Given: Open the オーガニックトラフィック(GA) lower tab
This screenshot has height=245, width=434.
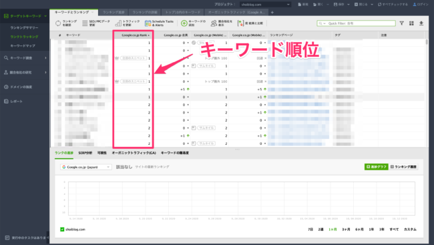Looking at the screenshot, I should pyautogui.click(x=134, y=153).
